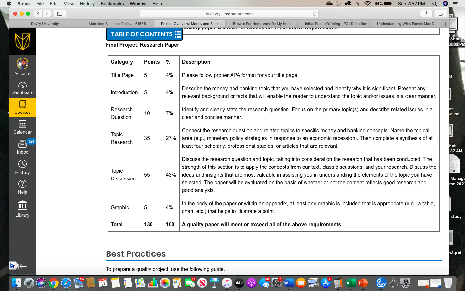Toggle Safari's sidebar panel button
Viewport: 465px width, 291px height.
(60, 14)
